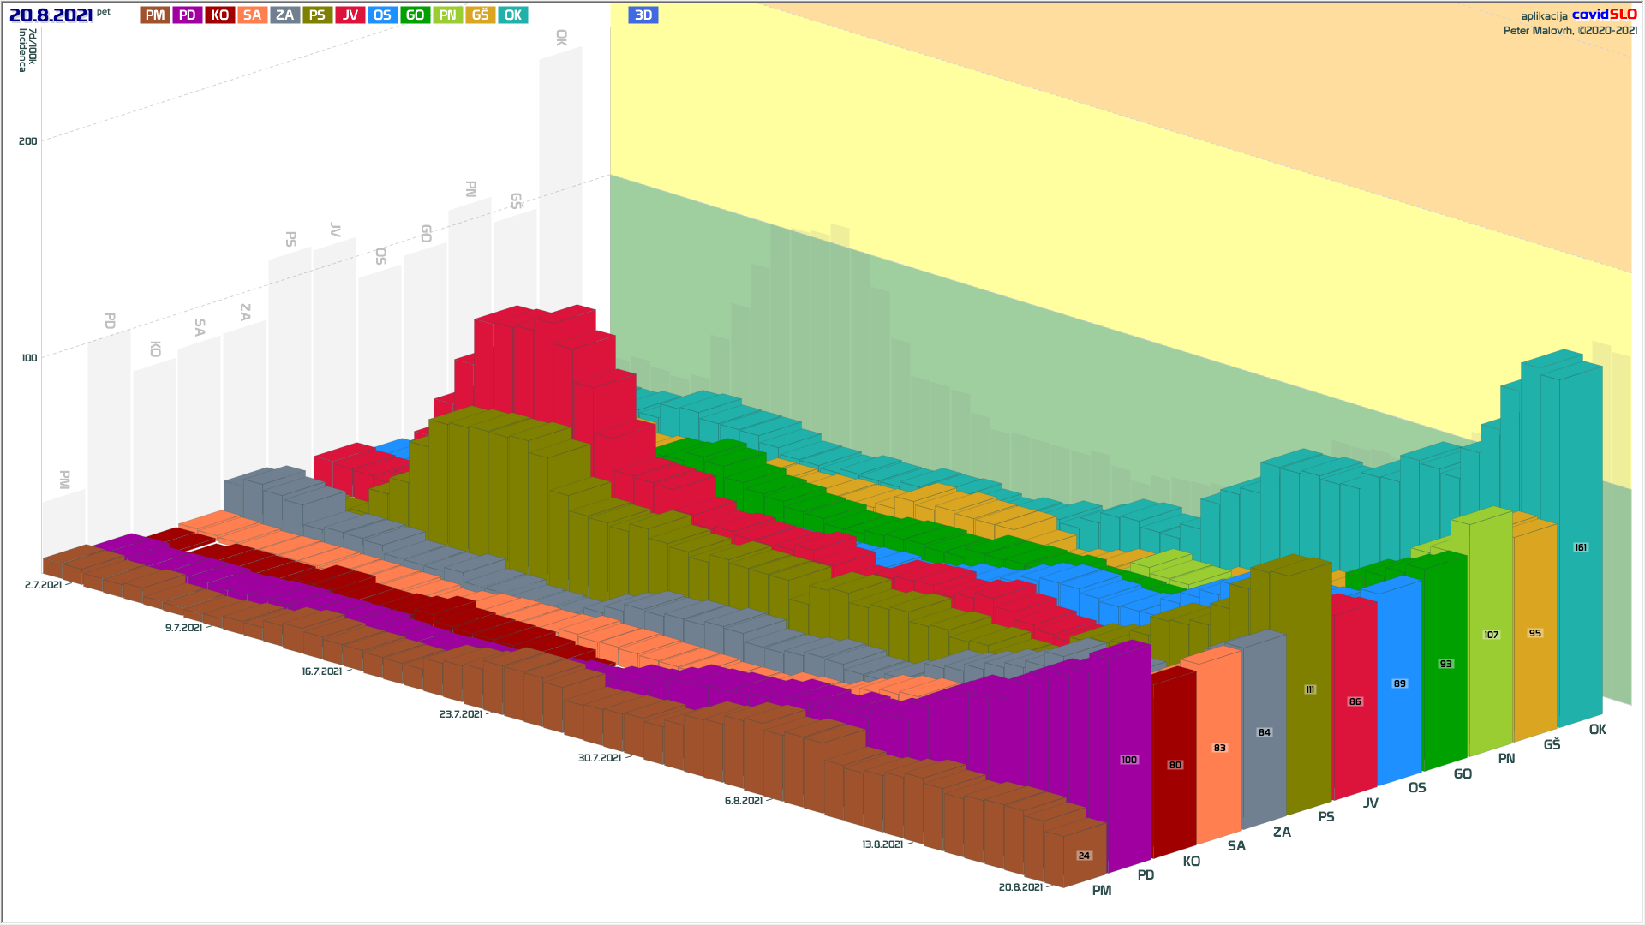
Task: Click the green GO legend button
Action: [x=416, y=15]
